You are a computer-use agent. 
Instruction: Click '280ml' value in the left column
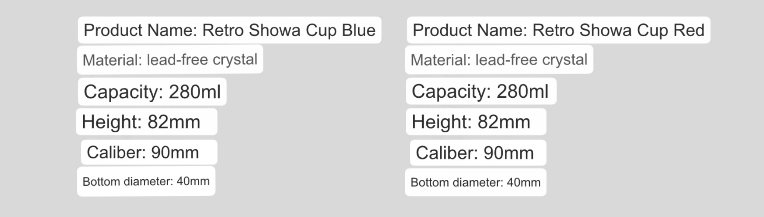click(195, 91)
